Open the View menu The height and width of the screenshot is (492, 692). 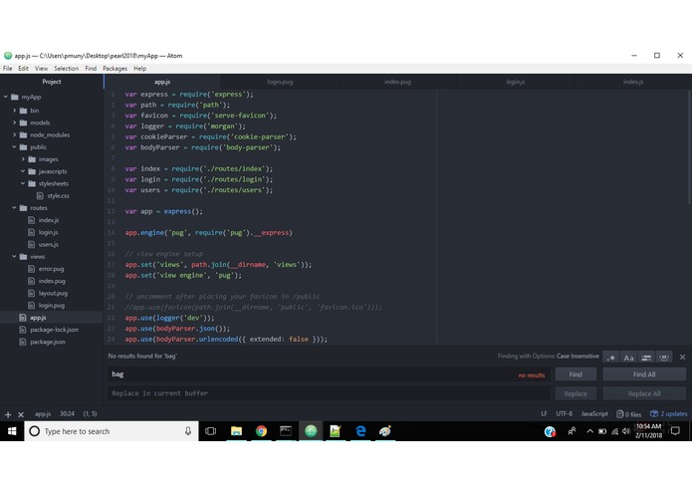click(x=41, y=69)
